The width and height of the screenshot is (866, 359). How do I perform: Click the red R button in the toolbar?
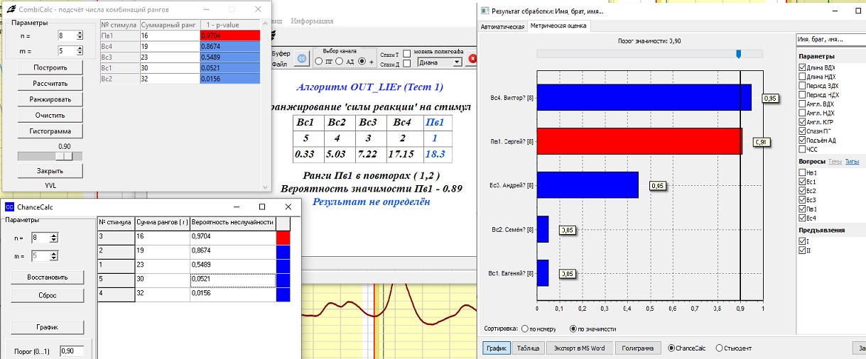(x=472, y=58)
